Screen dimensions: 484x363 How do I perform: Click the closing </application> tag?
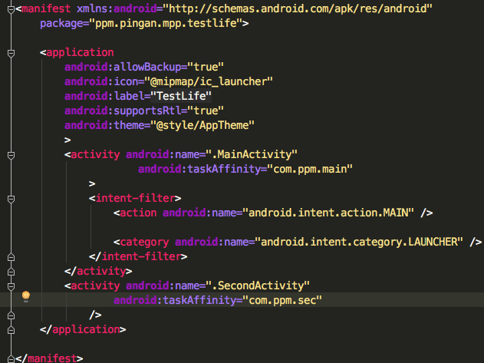[x=83, y=329]
